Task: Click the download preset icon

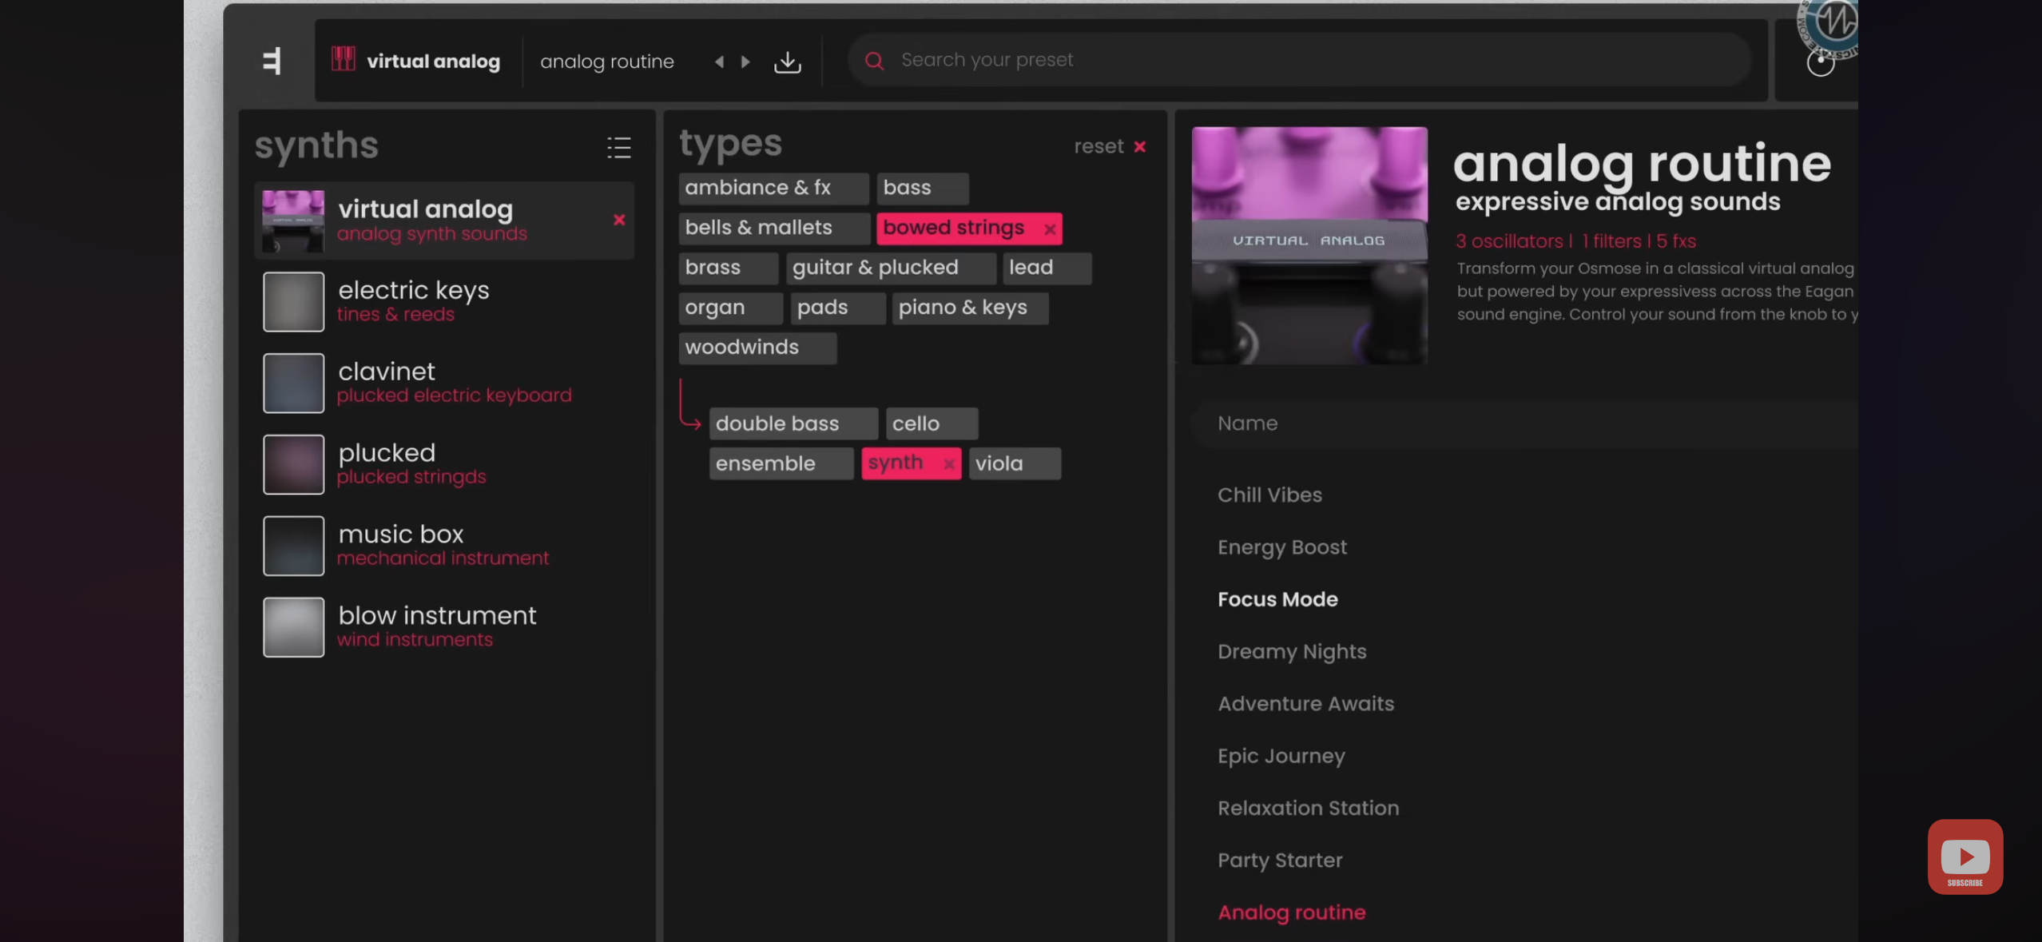Action: [787, 62]
